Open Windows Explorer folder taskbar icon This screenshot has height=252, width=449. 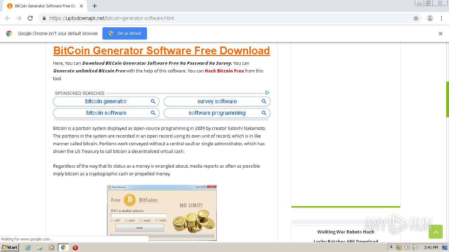click(x=40, y=247)
